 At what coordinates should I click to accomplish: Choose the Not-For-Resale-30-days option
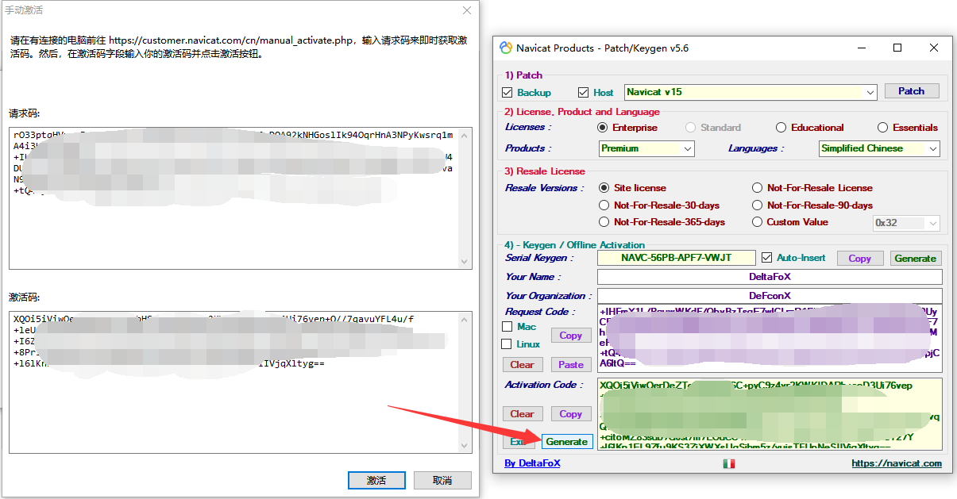pyautogui.click(x=604, y=205)
